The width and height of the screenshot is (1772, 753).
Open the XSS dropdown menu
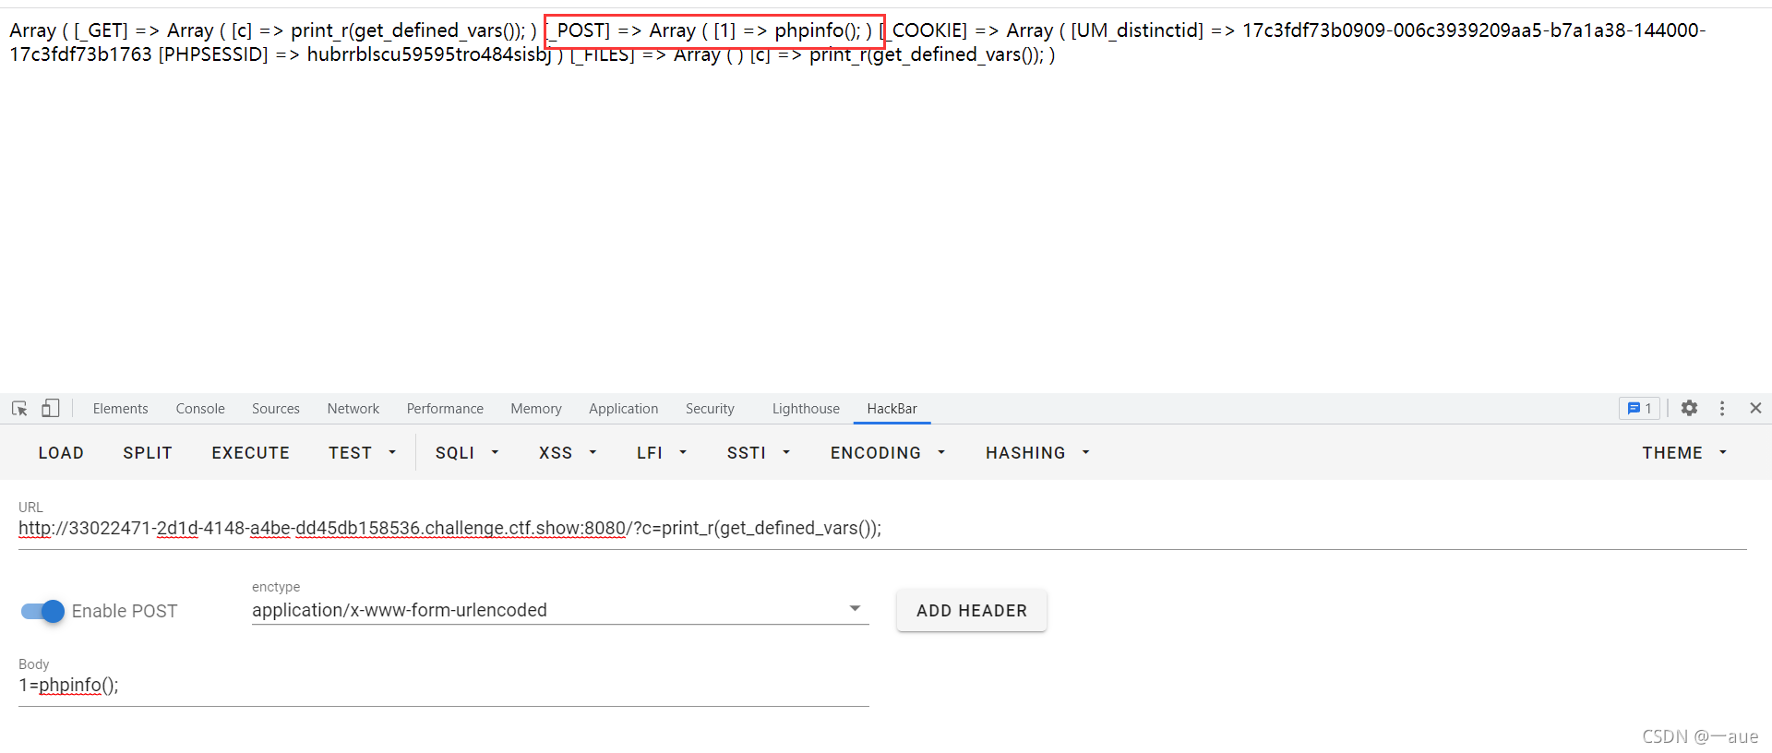coord(568,452)
